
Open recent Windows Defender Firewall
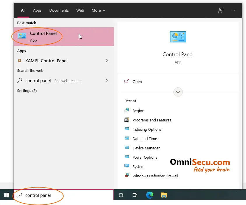pyautogui.click(x=155, y=176)
